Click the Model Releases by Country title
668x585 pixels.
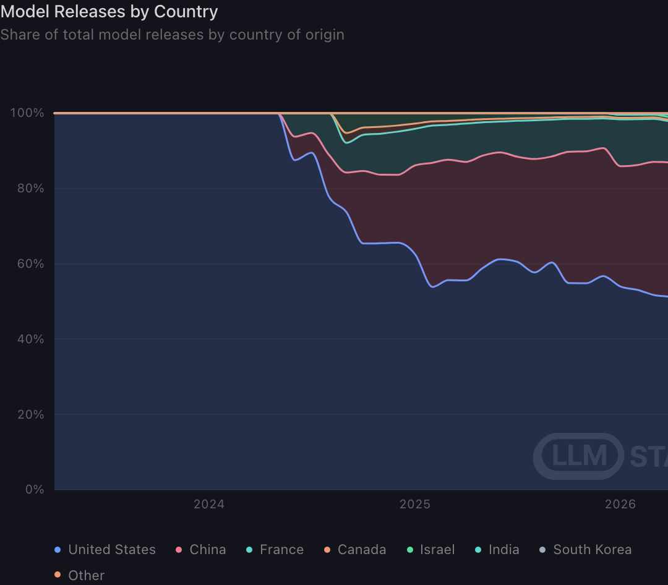109,12
